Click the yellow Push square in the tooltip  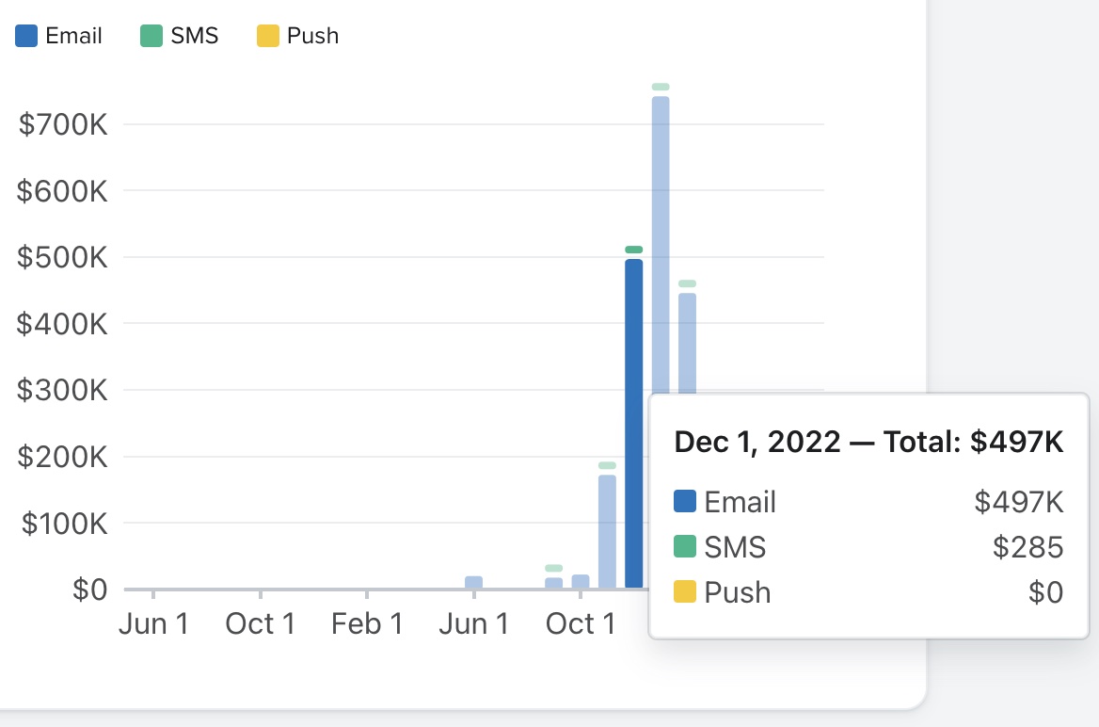[x=685, y=592]
